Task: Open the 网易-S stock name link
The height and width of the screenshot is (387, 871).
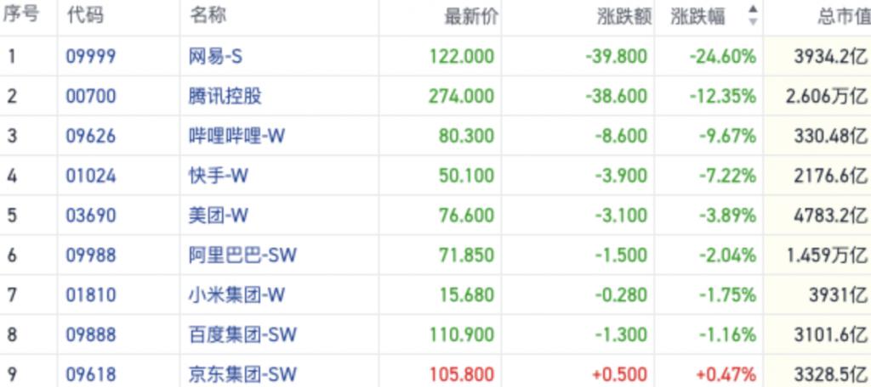Action: pos(215,57)
